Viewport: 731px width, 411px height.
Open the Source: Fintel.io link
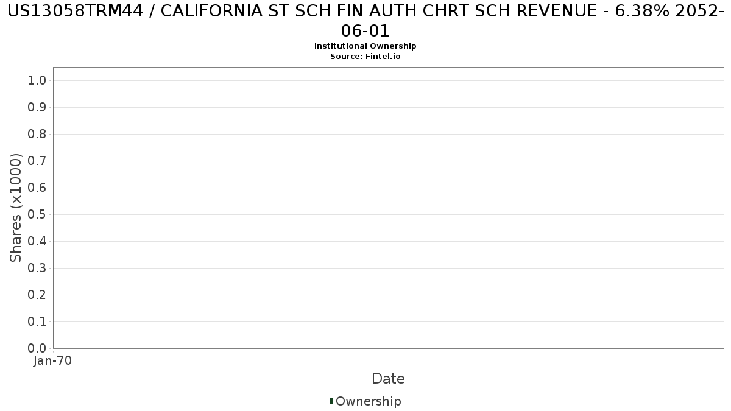365,57
